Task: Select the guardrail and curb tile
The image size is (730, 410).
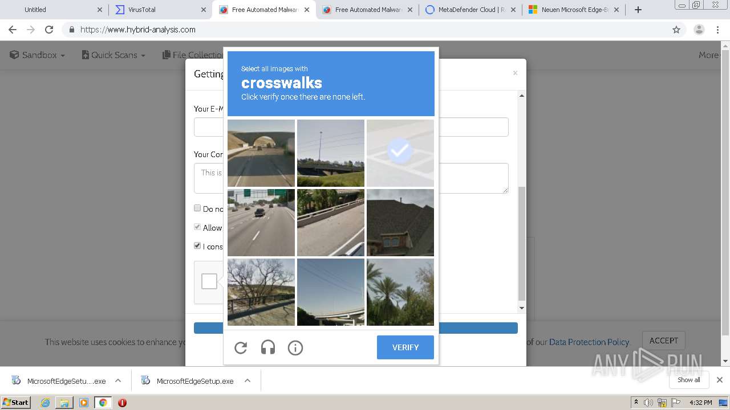Action: tap(331, 223)
